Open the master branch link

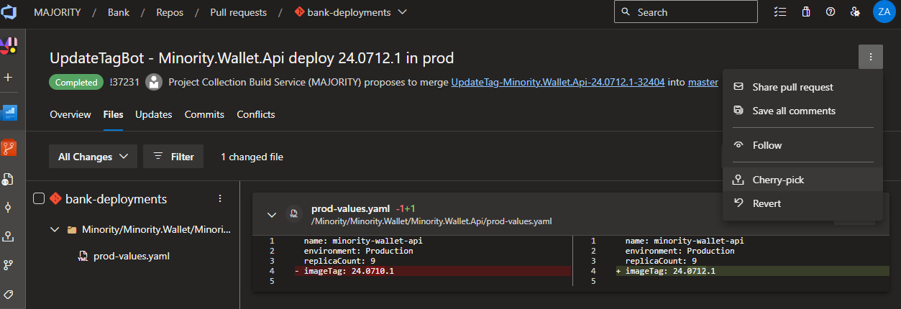point(703,83)
